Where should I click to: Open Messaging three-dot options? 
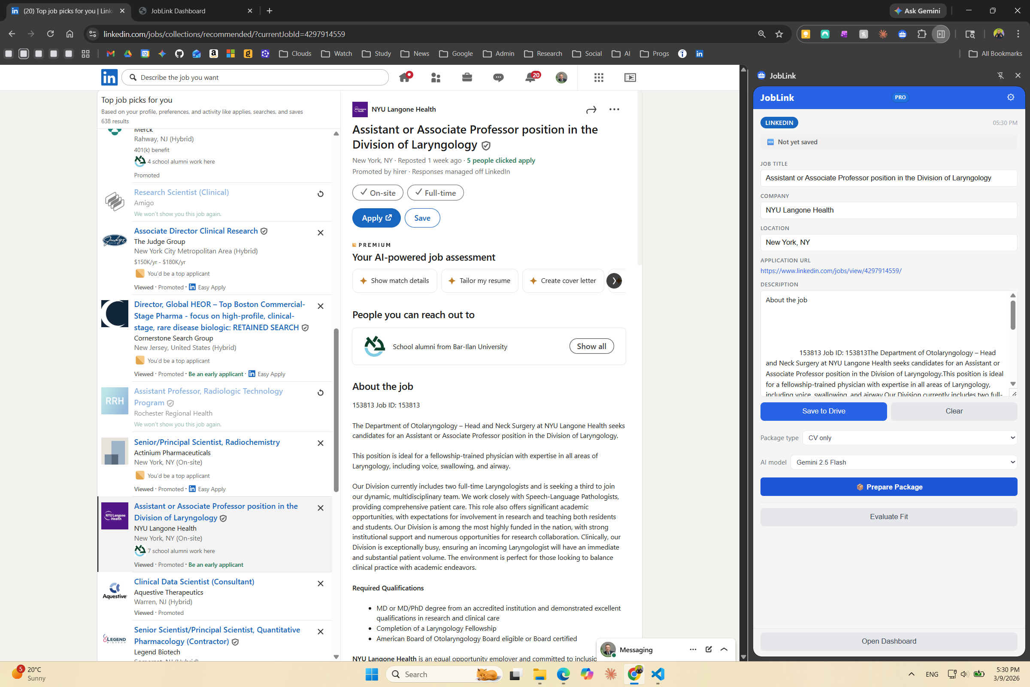point(693,649)
